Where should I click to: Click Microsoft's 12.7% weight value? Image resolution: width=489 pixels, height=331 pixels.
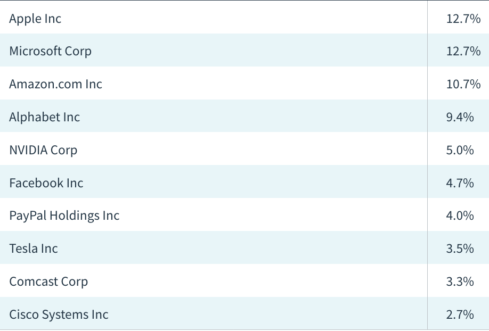point(463,51)
